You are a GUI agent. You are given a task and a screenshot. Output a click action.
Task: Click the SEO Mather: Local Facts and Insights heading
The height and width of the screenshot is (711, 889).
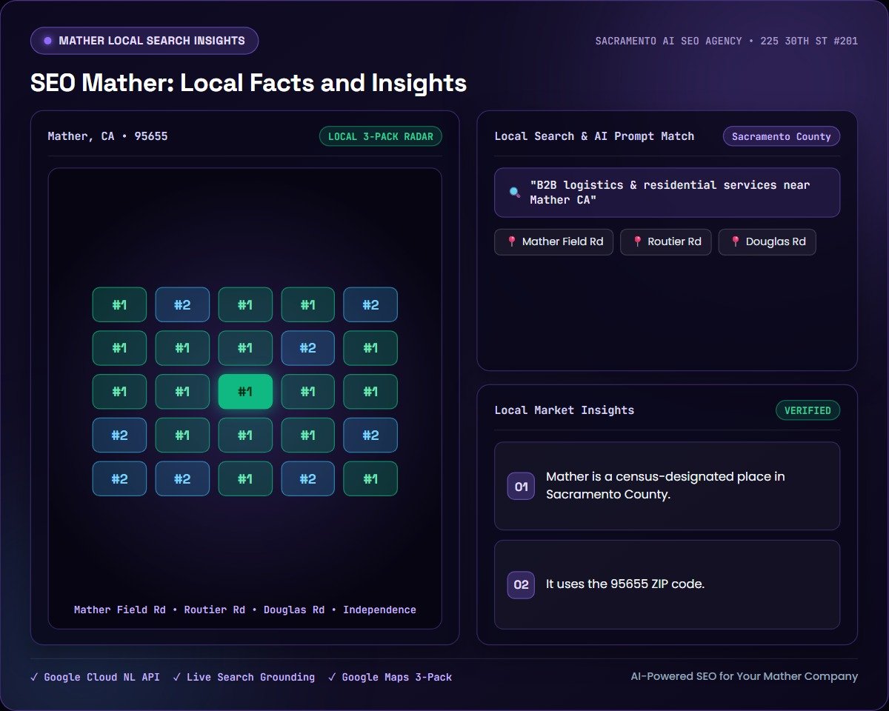click(x=248, y=83)
